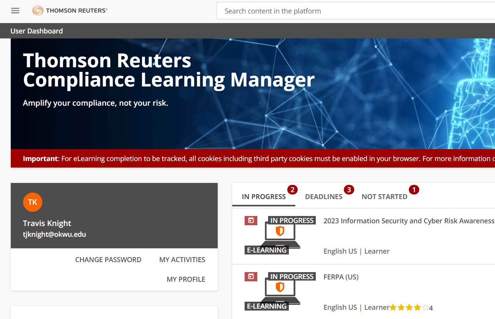Click the Compliance Learning Manager banner heading
495x319 pixels.
(169, 70)
